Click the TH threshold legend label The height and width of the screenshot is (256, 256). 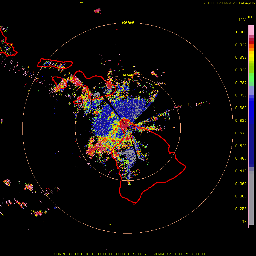pyautogui.click(x=244, y=222)
